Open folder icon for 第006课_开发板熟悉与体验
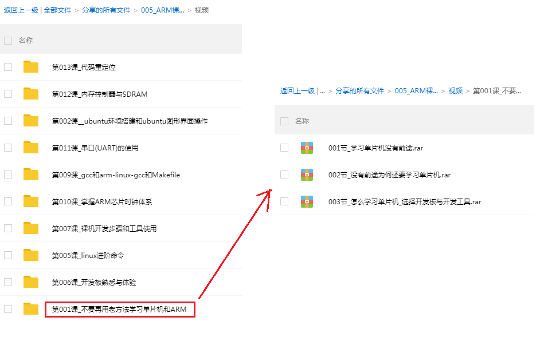 click(31, 282)
